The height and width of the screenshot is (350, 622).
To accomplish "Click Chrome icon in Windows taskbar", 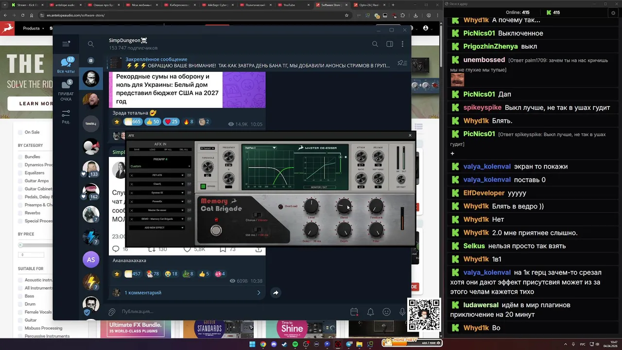I will coord(263,344).
